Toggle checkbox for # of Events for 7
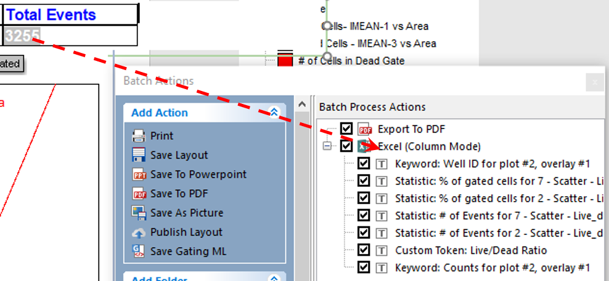 (x=364, y=215)
